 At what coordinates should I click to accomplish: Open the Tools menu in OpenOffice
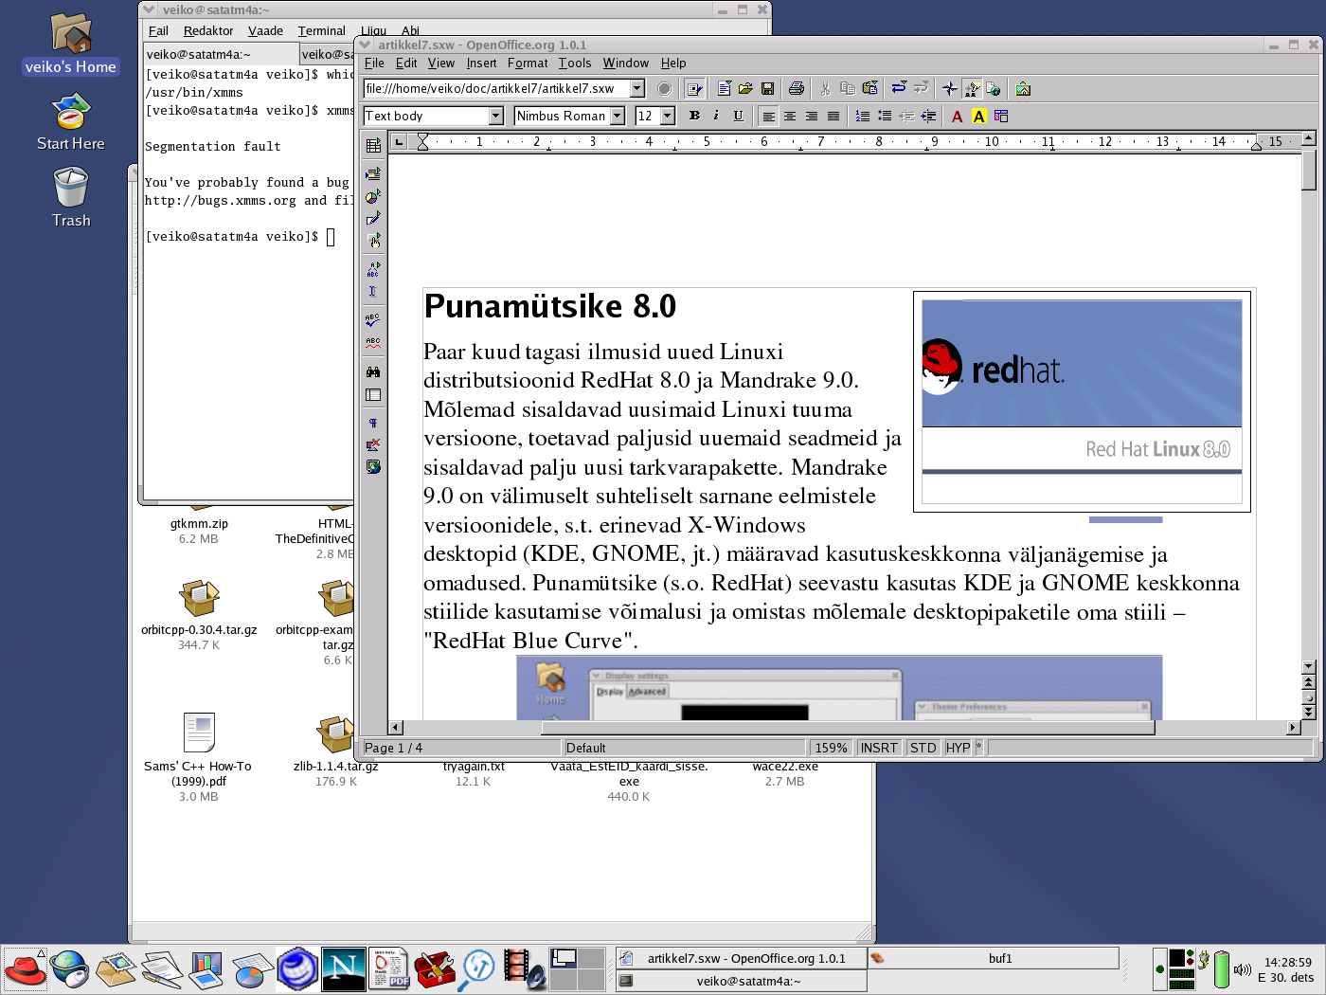(575, 63)
